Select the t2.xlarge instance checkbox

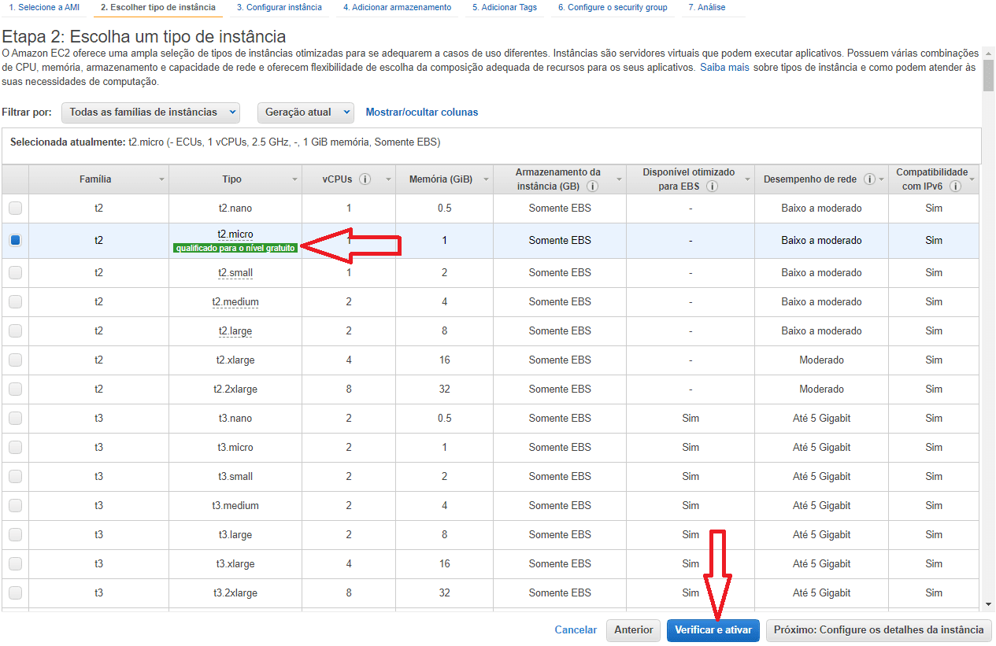pos(15,360)
